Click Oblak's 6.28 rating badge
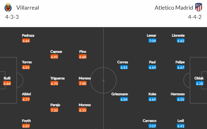 200,83
